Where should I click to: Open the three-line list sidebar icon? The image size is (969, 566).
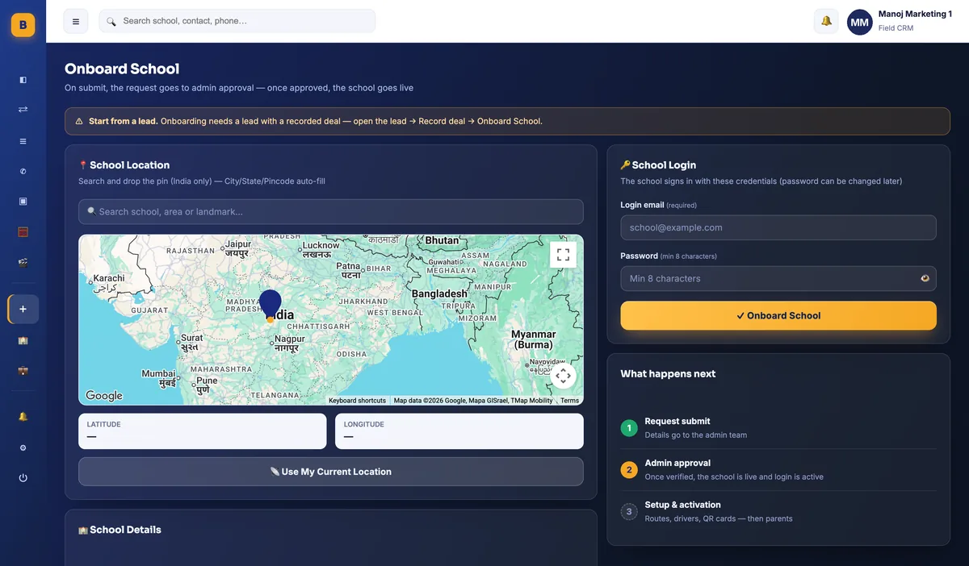click(x=23, y=141)
